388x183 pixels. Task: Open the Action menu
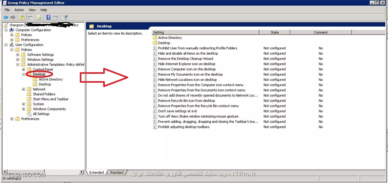point(19,10)
